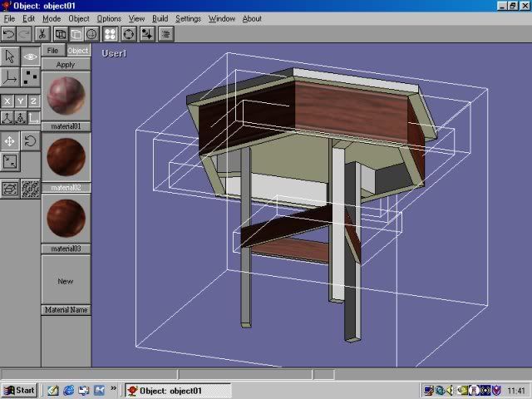Select the diagonal-arrows Scale tool
Image resolution: width=532 pixels, height=399 pixels.
[x=9, y=162]
